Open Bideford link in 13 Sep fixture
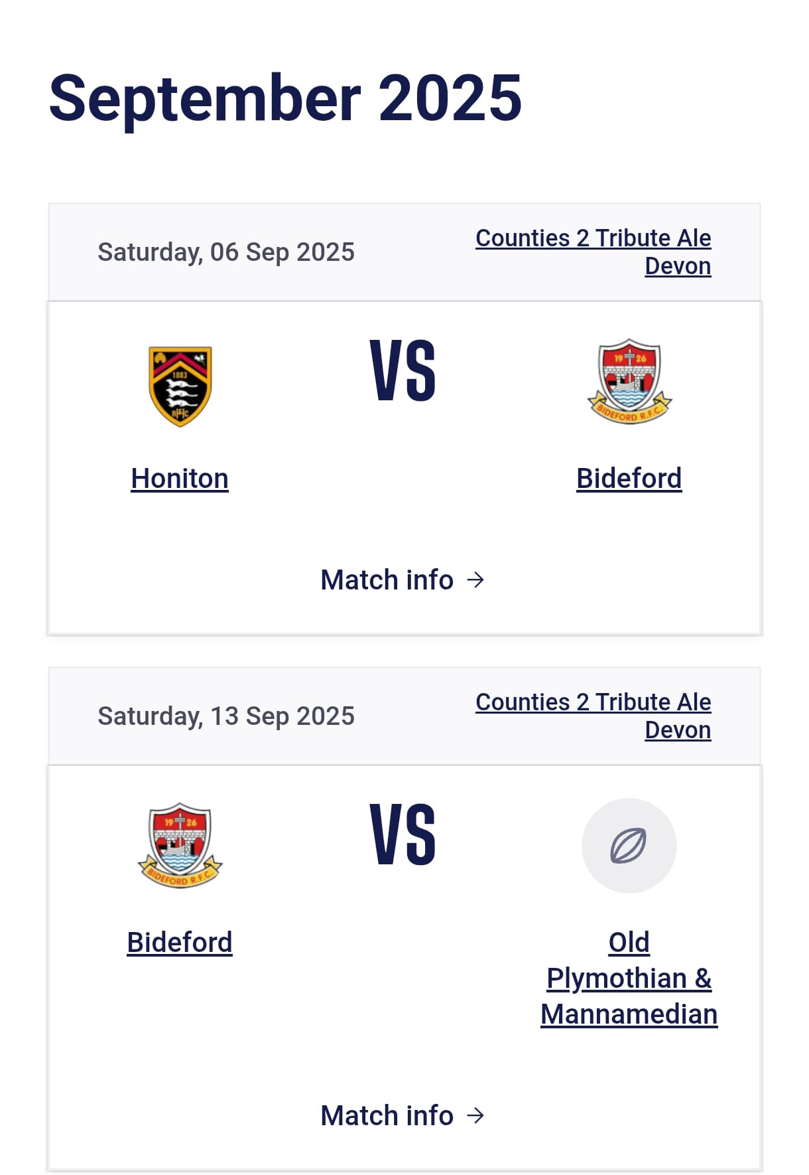Screen dimensions: 809x1175 [180, 942]
